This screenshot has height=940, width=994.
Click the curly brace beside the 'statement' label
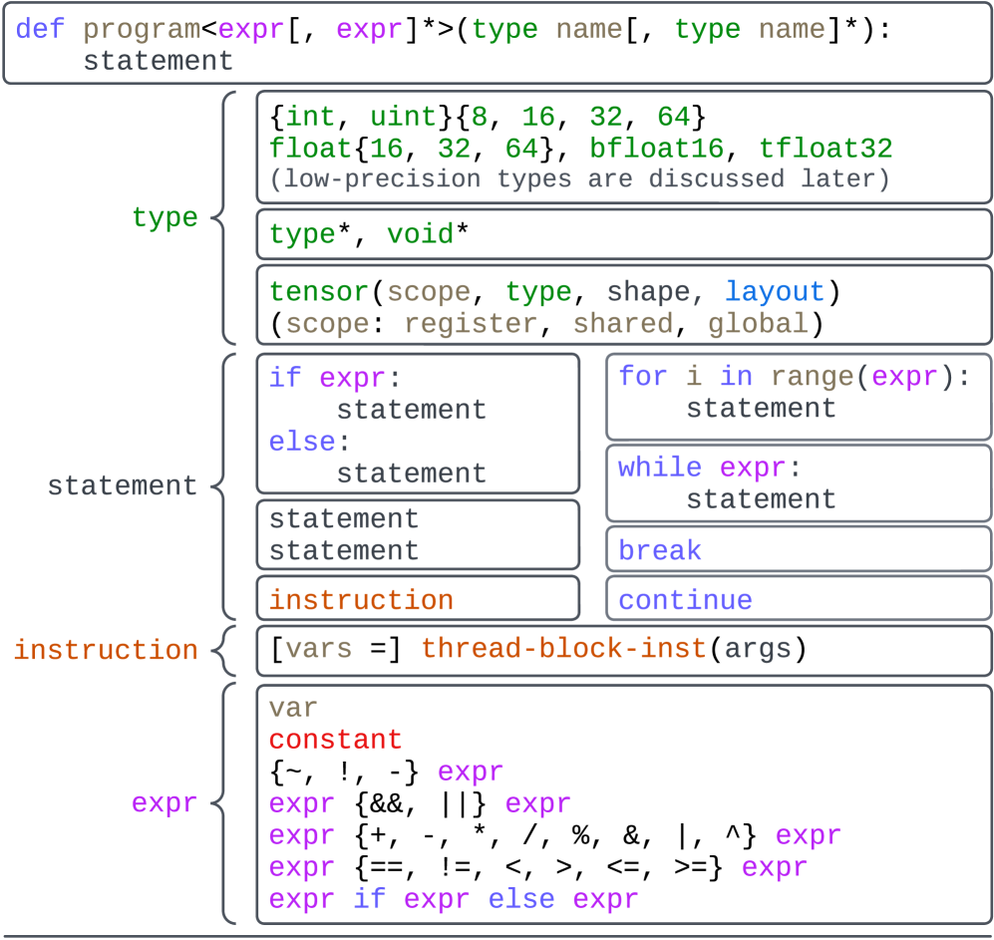coord(224,485)
